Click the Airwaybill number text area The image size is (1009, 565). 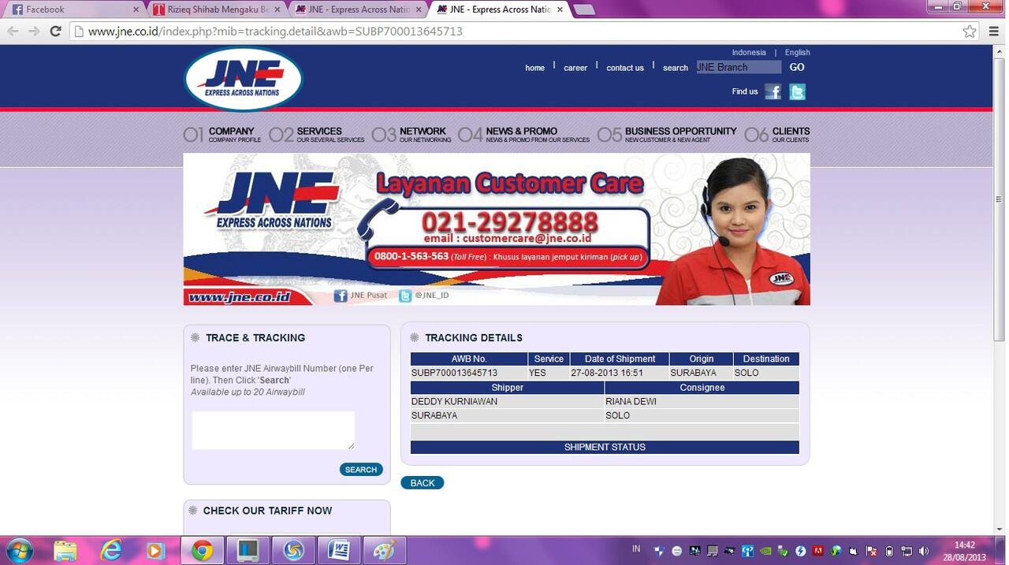click(x=274, y=430)
